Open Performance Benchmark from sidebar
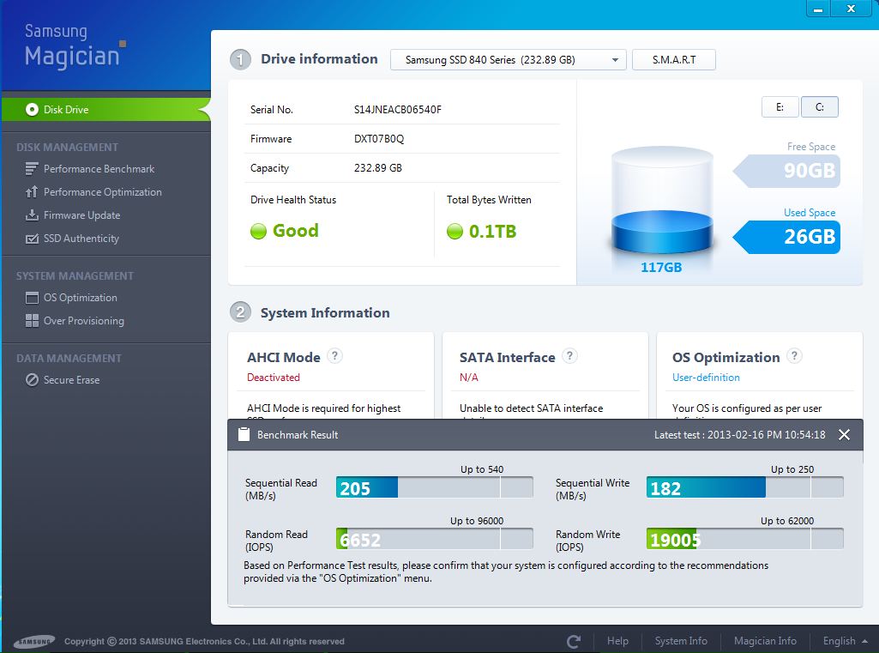This screenshot has width=879, height=653. point(99,169)
